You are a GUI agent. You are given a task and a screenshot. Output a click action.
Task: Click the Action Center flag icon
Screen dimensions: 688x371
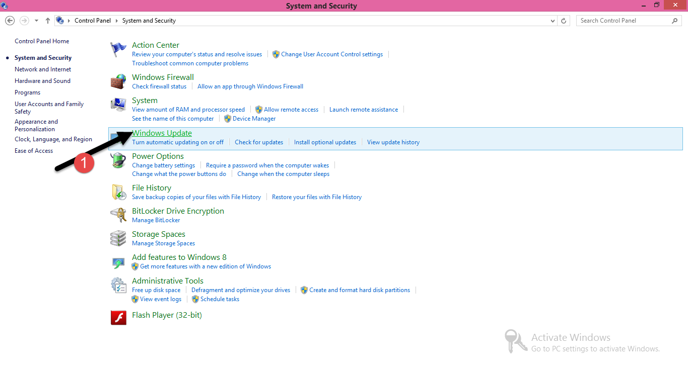click(x=118, y=50)
